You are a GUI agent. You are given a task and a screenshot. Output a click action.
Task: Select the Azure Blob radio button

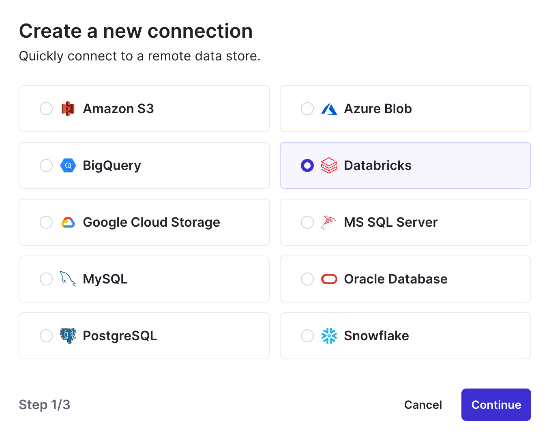[307, 109]
